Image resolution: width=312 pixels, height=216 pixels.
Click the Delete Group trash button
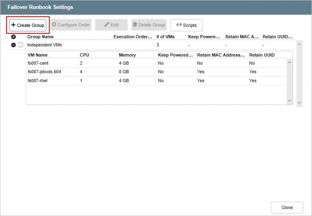click(149, 25)
